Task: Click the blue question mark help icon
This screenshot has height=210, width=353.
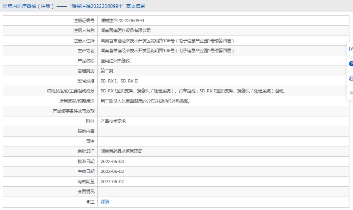Action: 351,64
